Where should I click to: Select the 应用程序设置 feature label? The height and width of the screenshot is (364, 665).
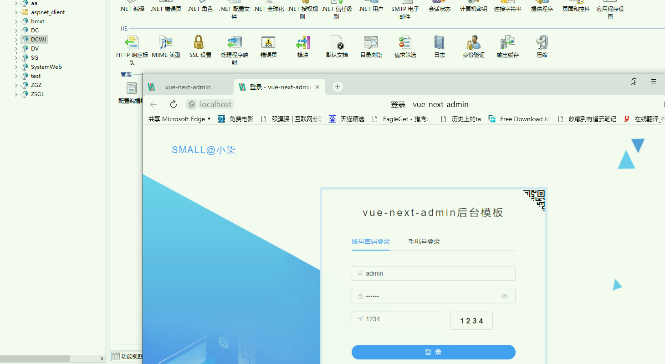[x=610, y=13]
